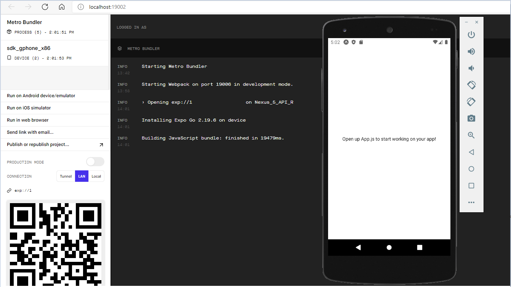Click the Metro Bundler layers icon in log header
Image resolution: width=511 pixels, height=287 pixels.
point(120,48)
